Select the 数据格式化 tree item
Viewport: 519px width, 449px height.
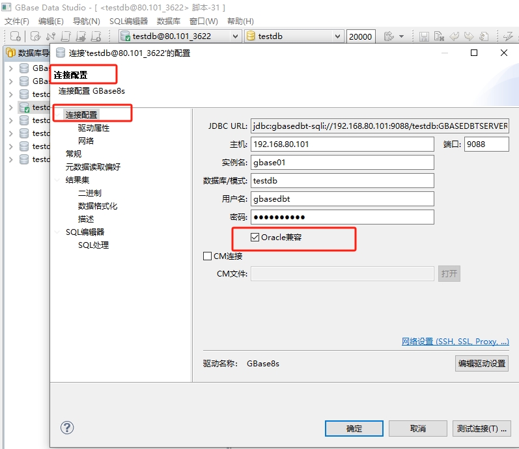point(98,206)
